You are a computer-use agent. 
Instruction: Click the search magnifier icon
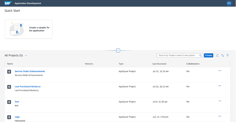click(200, 55)
